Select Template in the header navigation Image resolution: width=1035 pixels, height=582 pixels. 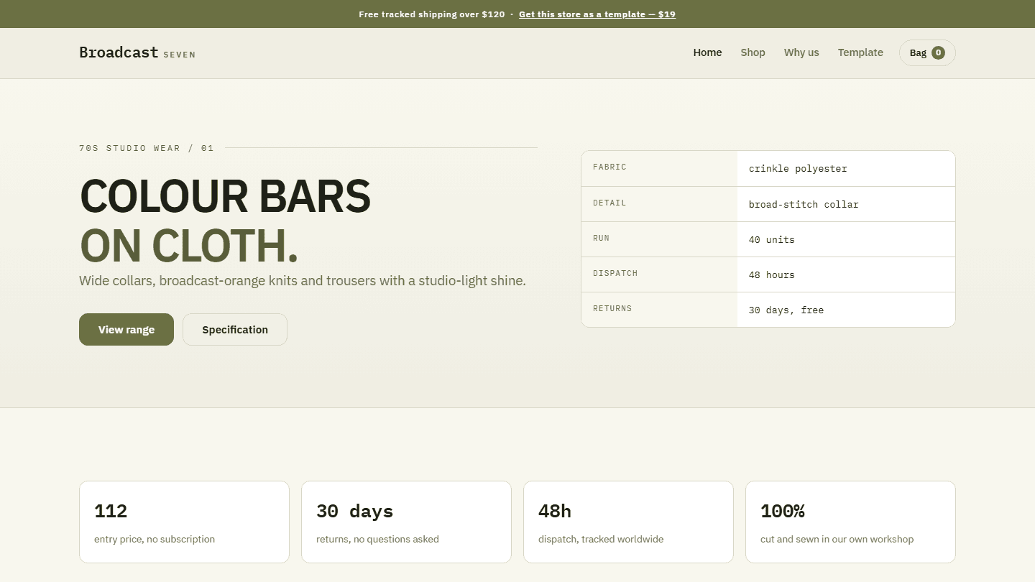pos(860,52)
